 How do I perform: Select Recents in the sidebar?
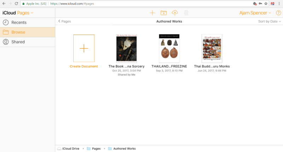click(x=28, y=22)
